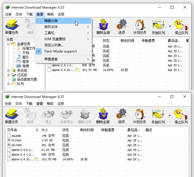The width and height of the screenshot is (194, 177).
Task: Open 查看 menu in the top window
Action: pos(40,14)
